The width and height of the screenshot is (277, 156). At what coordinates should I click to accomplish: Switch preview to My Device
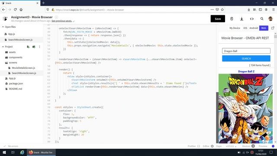point(235,28)
